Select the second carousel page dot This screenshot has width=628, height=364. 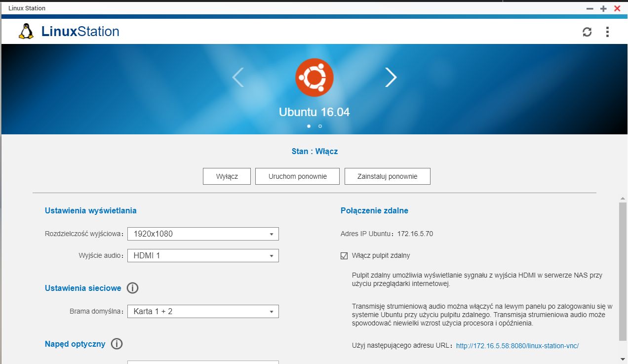320,126
